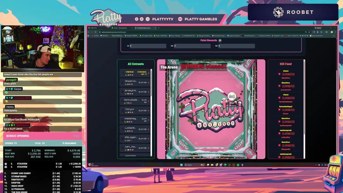Open the browser extensions puzzle icon
This screenshot has height=193, width=343.
tap(321, 32)
